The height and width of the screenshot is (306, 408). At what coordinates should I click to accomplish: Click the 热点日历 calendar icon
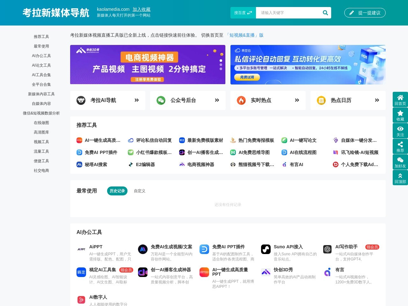[321, 100]
